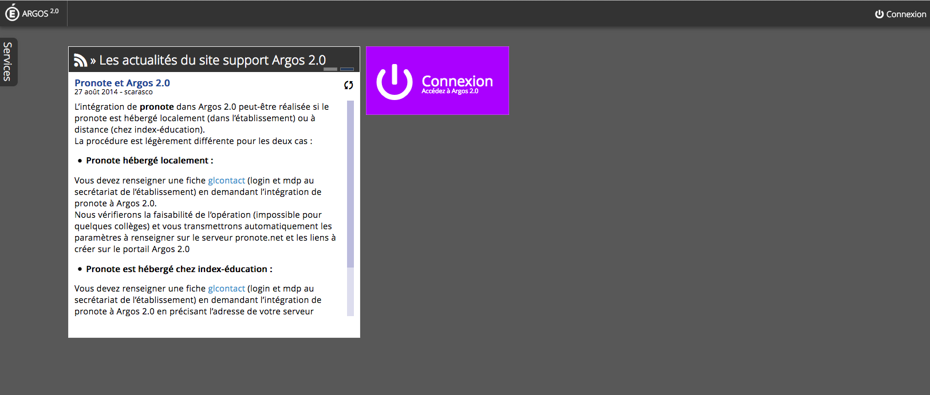Open the second glcontact link
The height and width of the screenshot is (395, 930).
click(226, 289)
